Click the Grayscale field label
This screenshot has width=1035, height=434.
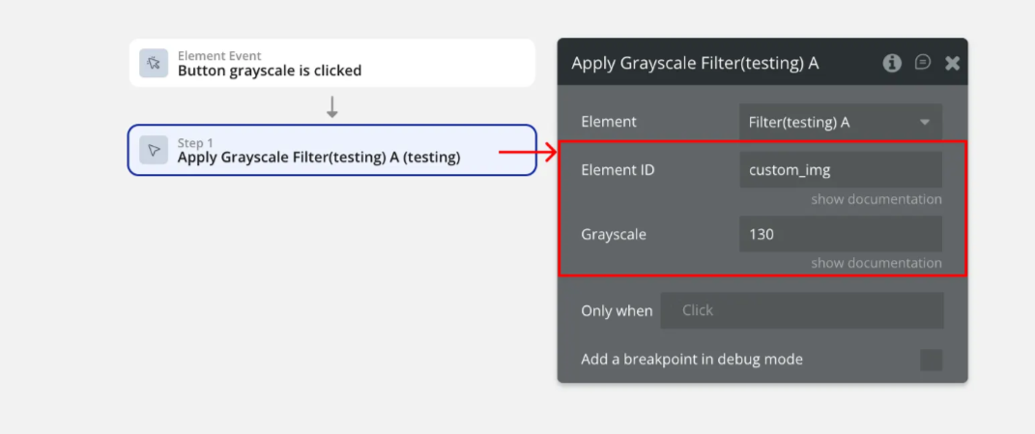tap(614, 234)
